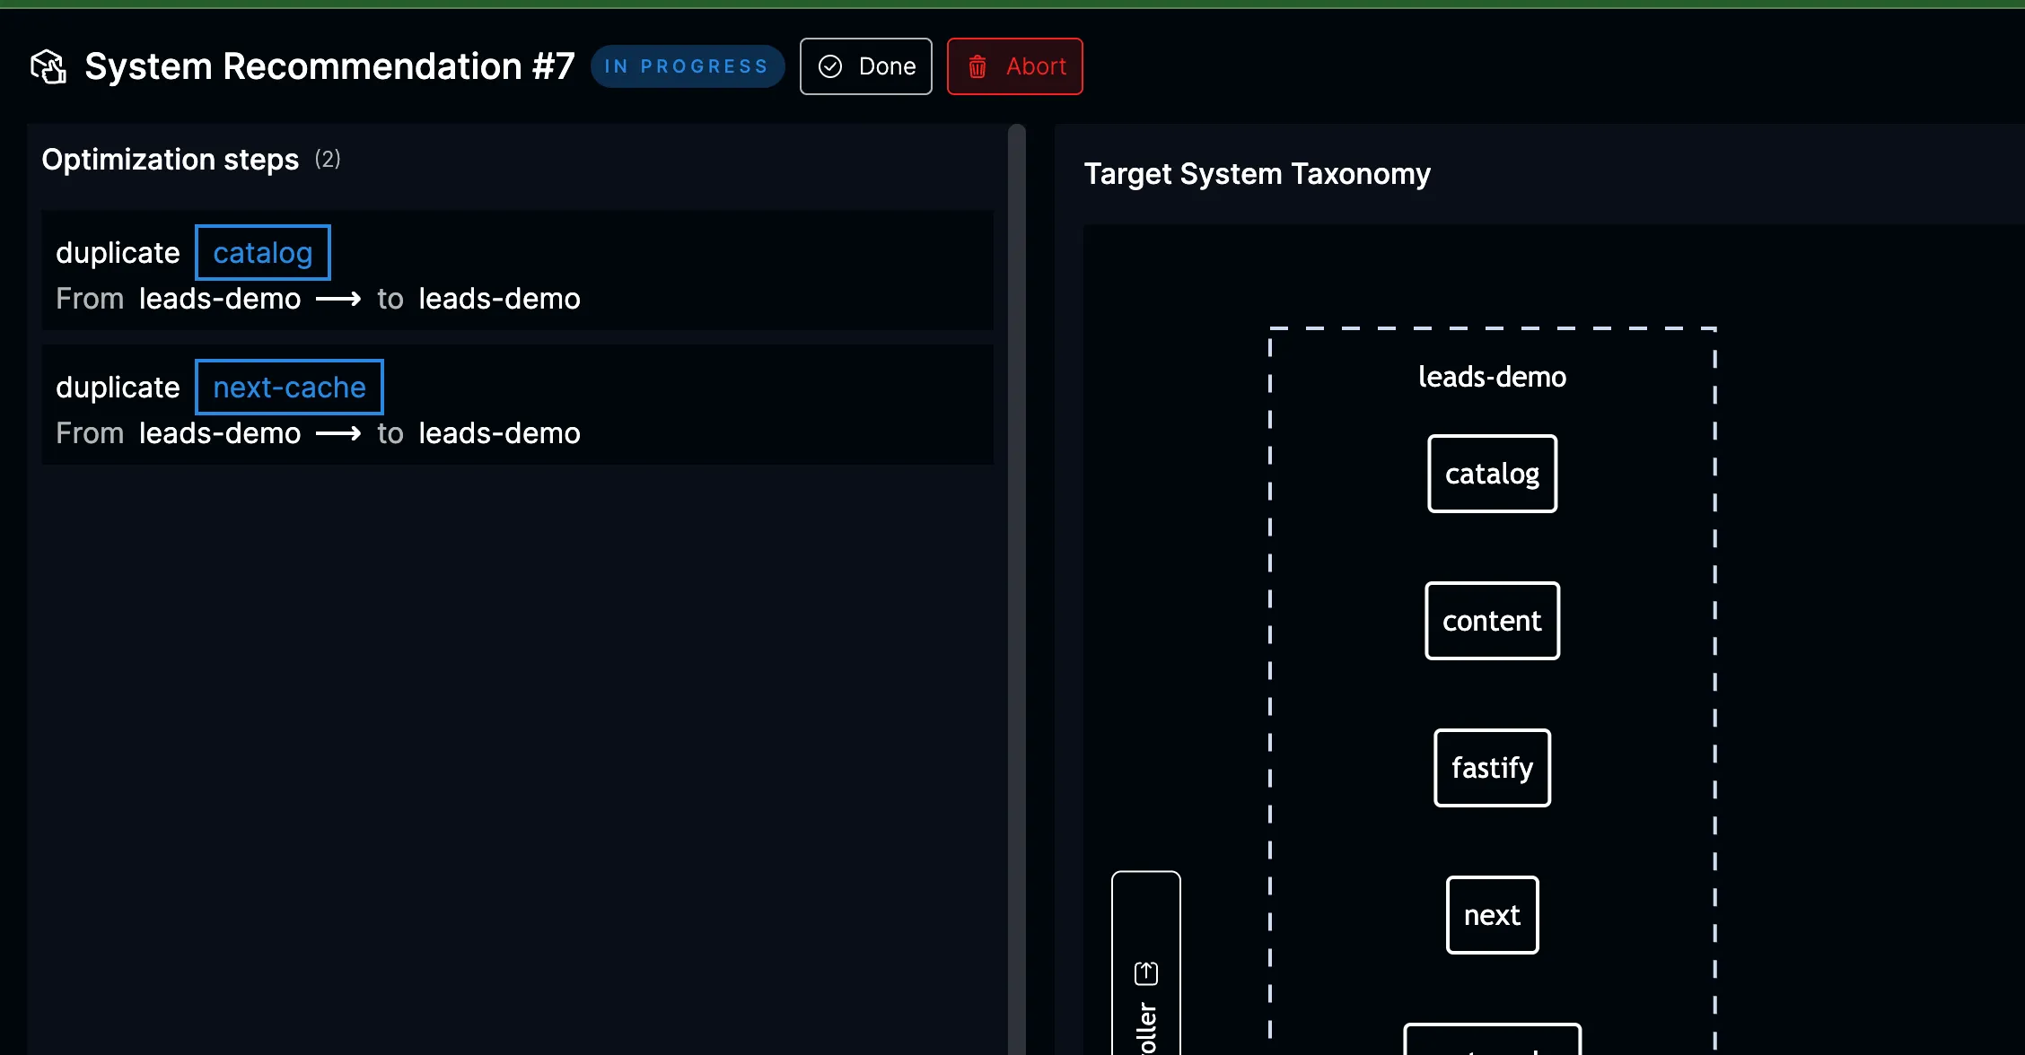
Task: Select the content node in the taxonomy
Action: (x=1492, y=621)
